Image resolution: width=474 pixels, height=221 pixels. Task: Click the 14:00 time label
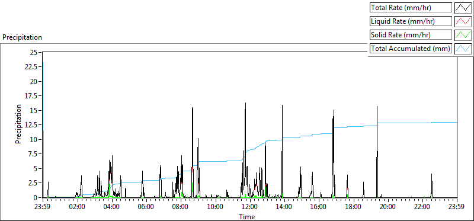coord(284,207)
